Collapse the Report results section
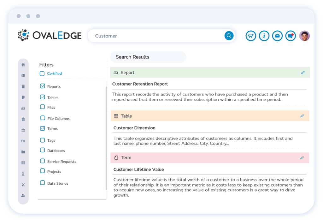323x222 pixels. [127, 72]
